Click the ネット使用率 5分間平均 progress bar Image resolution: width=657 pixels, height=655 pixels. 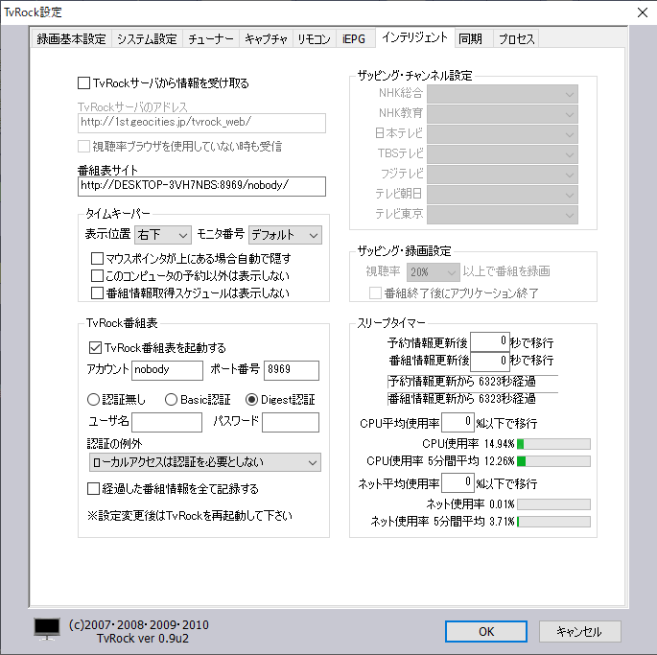point(553,522)
